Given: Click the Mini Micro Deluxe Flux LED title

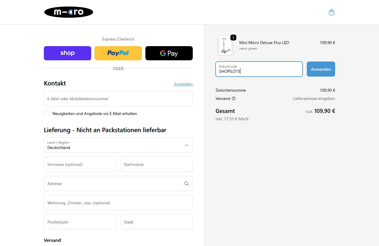Looking at the screenshot, I should 264,43.
